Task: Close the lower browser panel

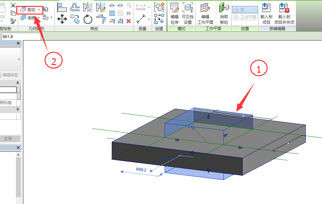Action: pos(18,148)
